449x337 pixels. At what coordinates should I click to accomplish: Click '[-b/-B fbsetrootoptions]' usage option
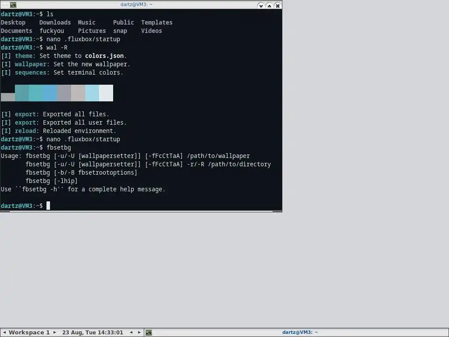tap(95, 172)
